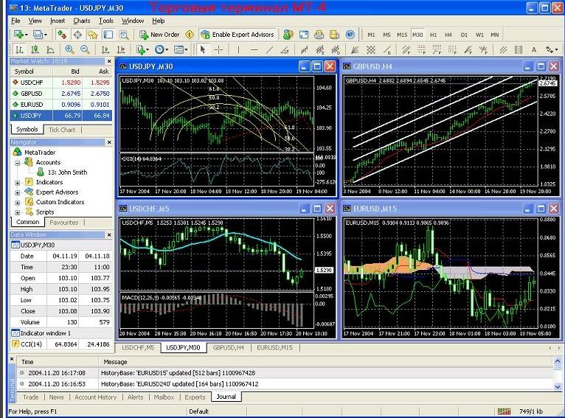Click the zoom out magnifier

85,49
